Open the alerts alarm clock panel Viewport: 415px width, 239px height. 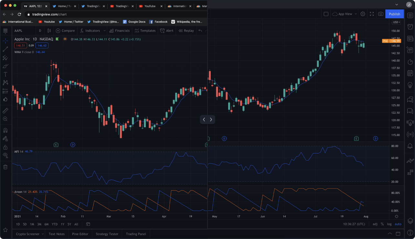click(410, 27)
